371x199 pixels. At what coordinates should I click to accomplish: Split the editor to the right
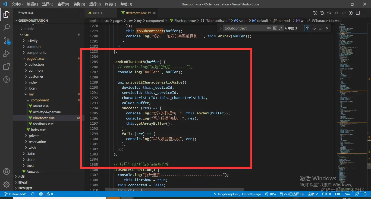pos(358,13)
